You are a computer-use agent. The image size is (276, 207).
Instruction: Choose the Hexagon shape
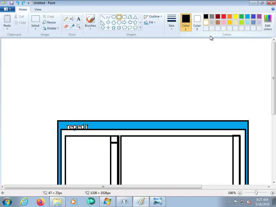tap(119, 22)
